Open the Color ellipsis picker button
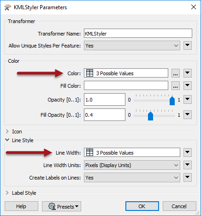The height and width of the screenshot is (216, 201). click(176, 73)
